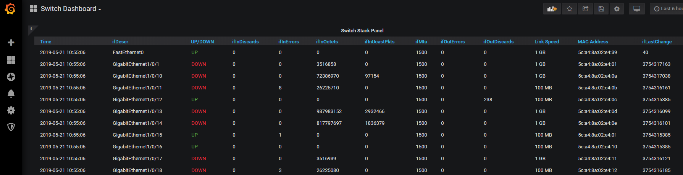Cycle view mode with monitor icon

pyautogui.click(x=637, y=9)
